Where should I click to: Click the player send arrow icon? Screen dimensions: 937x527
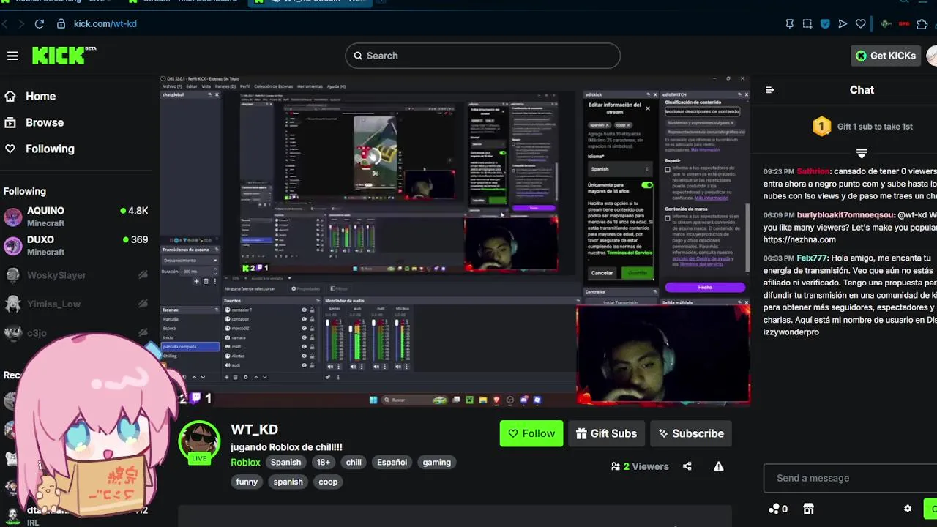843,24
